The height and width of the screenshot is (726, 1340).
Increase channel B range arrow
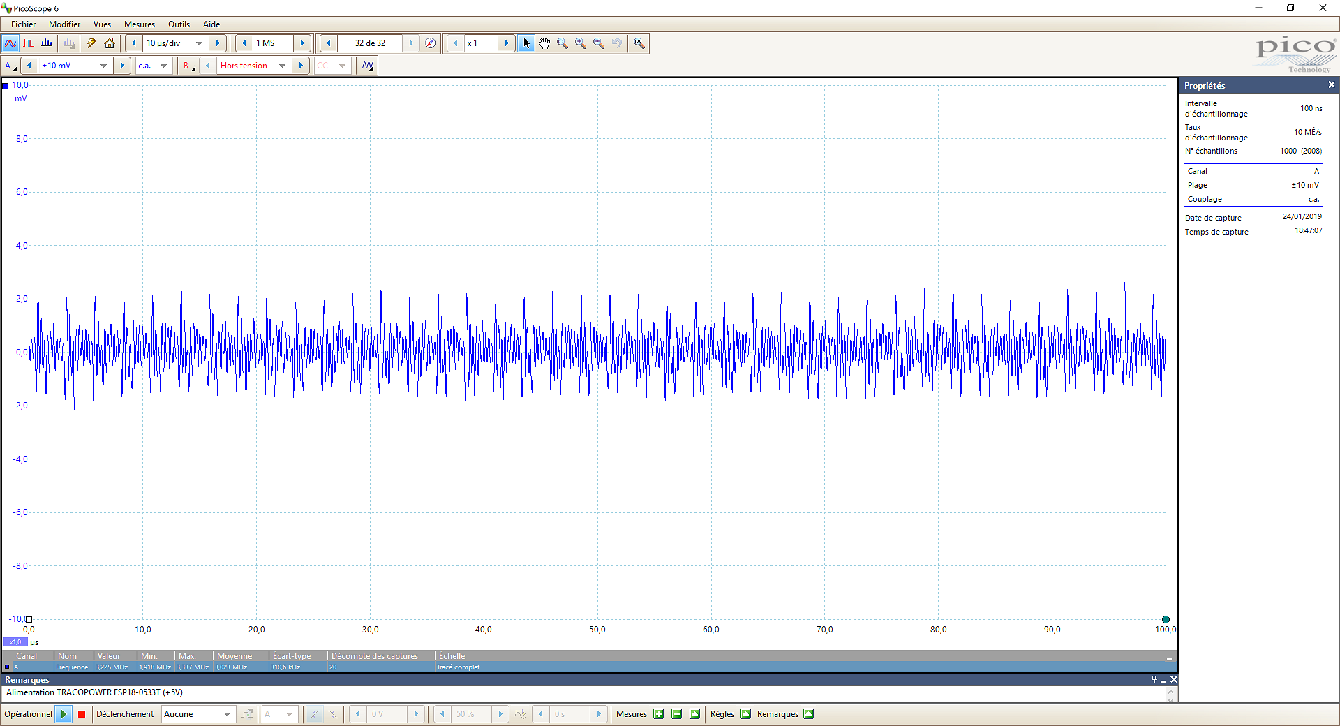(x=301, y=66)
